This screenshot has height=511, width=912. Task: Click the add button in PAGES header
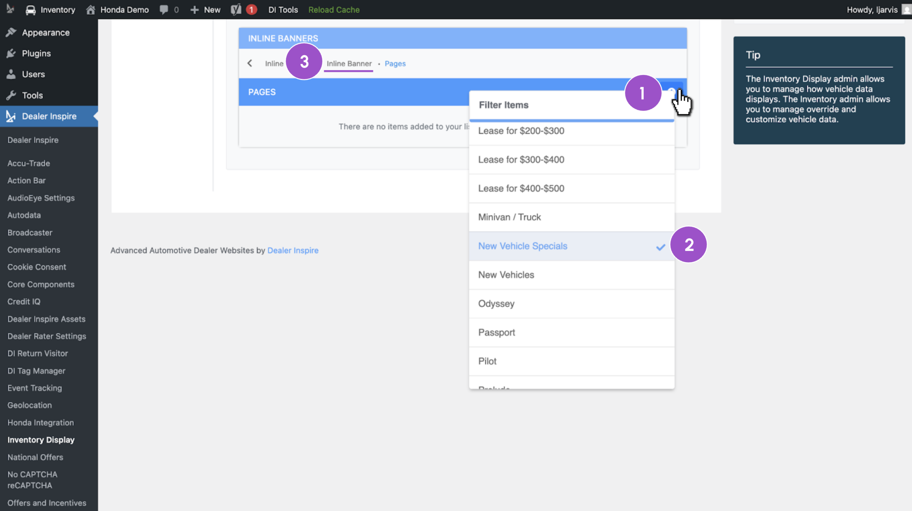point(672,92)
